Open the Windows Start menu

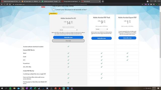[x=2, y=88]
